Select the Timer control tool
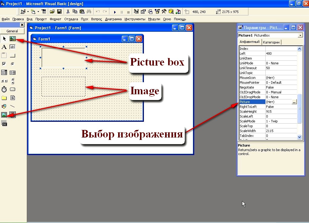Screen dimensions: 309x223 (x=4, y=89)
